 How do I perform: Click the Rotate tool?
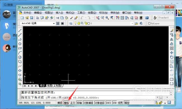[x=172, y=57]
